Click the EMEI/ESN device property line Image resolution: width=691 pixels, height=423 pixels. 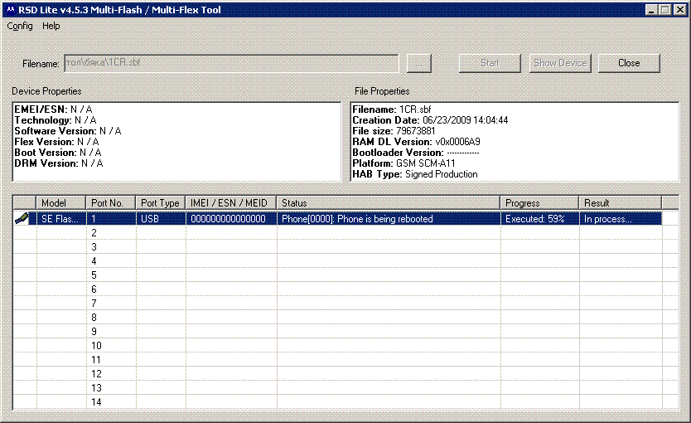(53, 109)
